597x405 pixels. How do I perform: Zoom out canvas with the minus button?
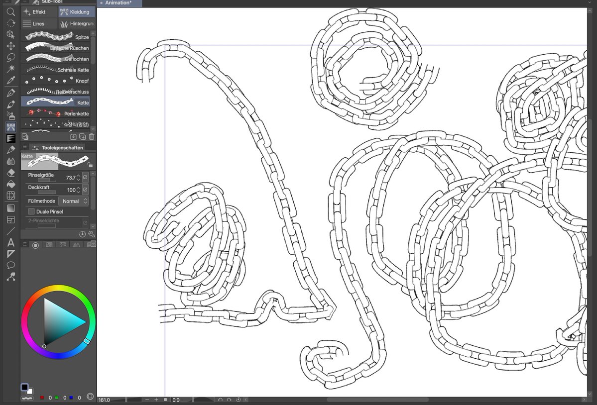click(147, 400)
